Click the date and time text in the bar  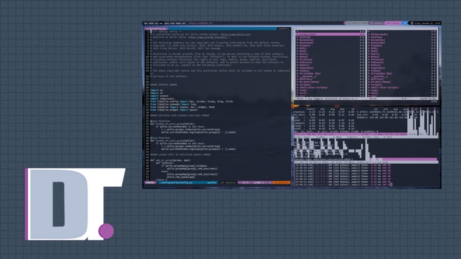pos(428,23)
